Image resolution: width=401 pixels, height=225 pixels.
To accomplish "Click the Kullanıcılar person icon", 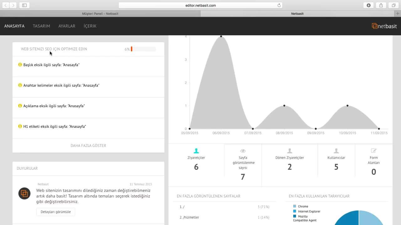I will (336, 151).
